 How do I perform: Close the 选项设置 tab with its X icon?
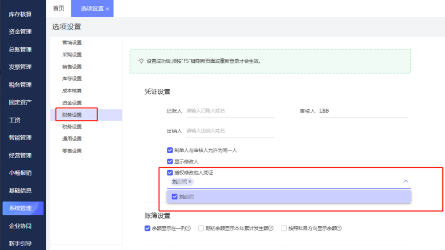tap(107, 9)
